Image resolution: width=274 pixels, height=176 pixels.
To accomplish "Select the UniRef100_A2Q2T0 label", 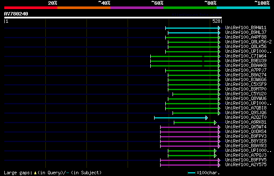I will tap(246, 118).
